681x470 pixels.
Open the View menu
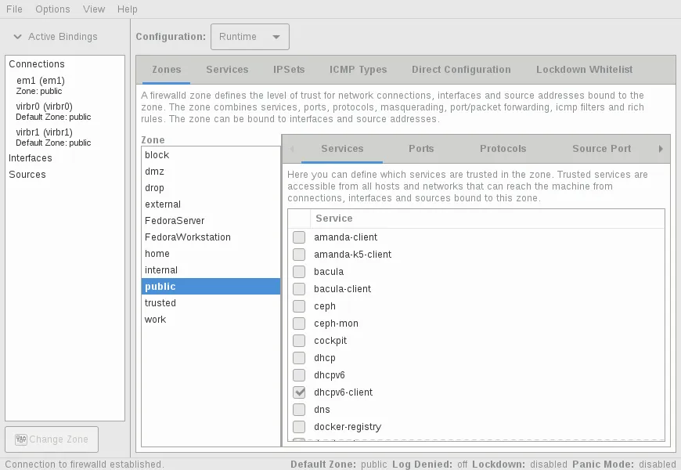[x=94, y=9]
